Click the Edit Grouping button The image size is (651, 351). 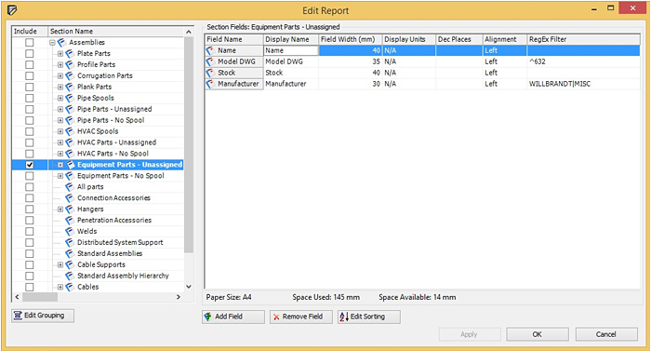(43, 316)
